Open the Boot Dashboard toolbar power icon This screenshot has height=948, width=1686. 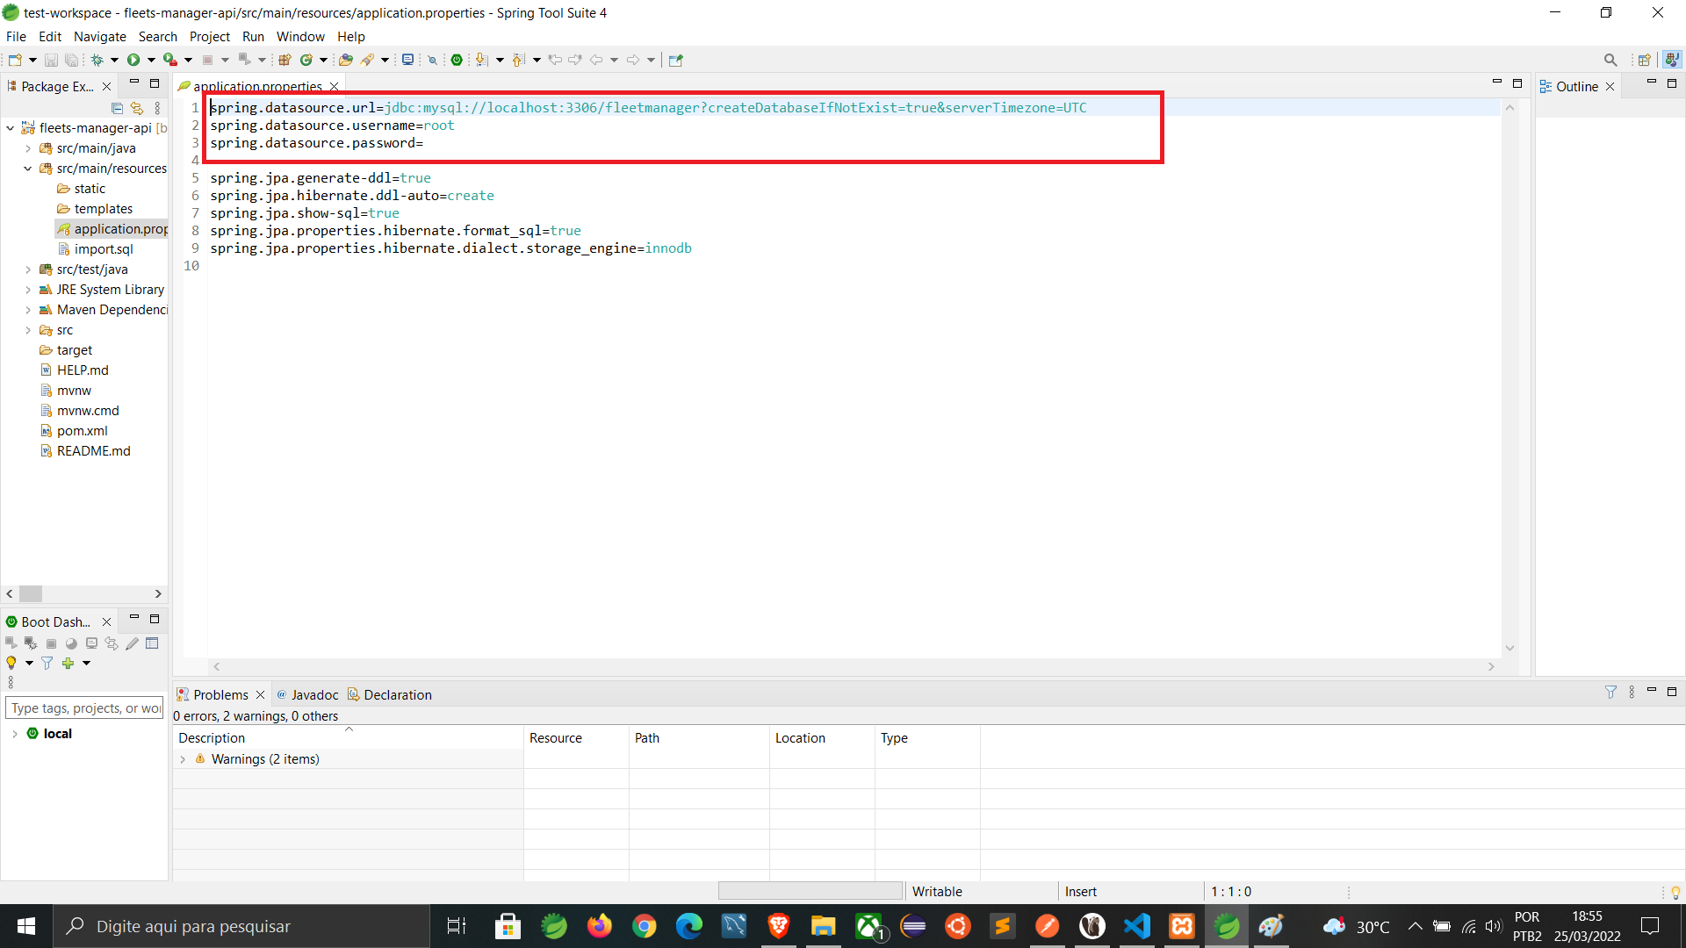pos(457,60)
